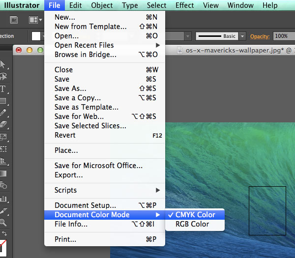Image resolution: width=295 pixels, height=258 pixels.
Task: Select the Type tool
Action: (3, 89)
